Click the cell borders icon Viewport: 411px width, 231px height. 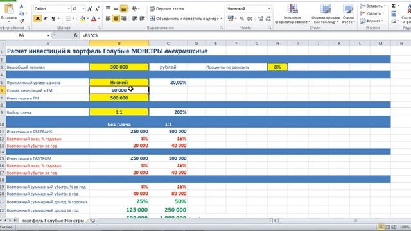point(67,19)
